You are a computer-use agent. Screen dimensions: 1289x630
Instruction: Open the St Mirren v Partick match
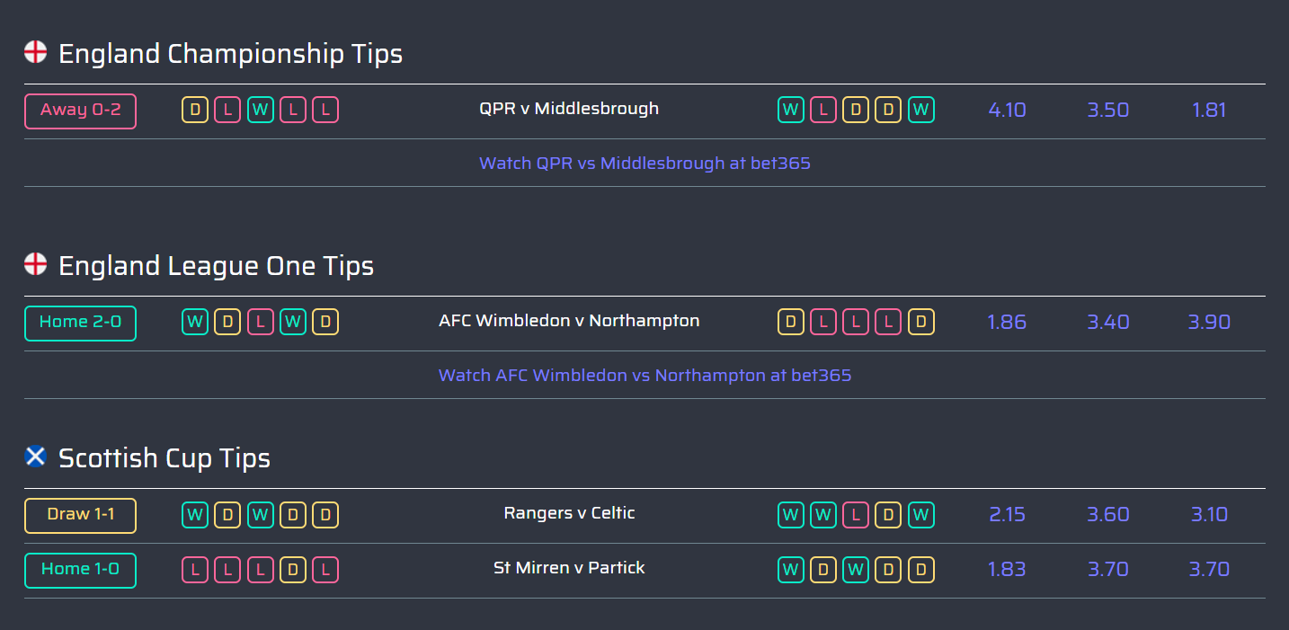coord(569,568)
